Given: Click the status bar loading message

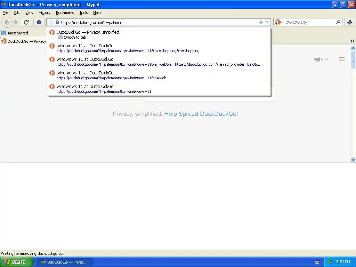Looking at the screenshot, I should [x=34, y=253].
